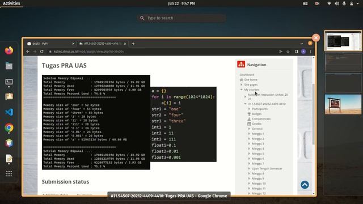Close the psutil PyPI tab

click(x=73, y=44)
